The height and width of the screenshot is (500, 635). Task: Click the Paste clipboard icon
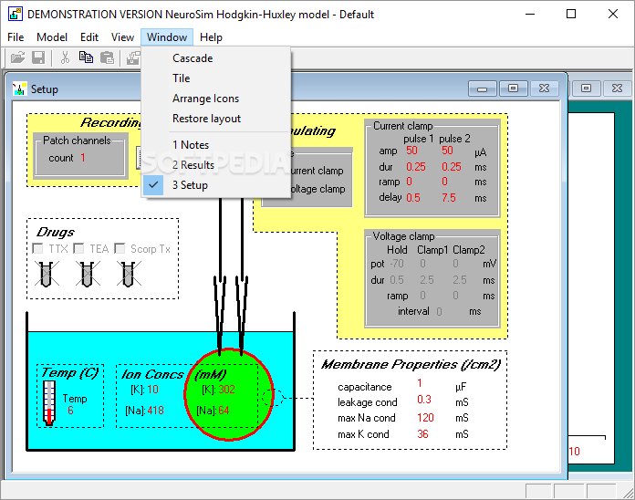point(107,57)
